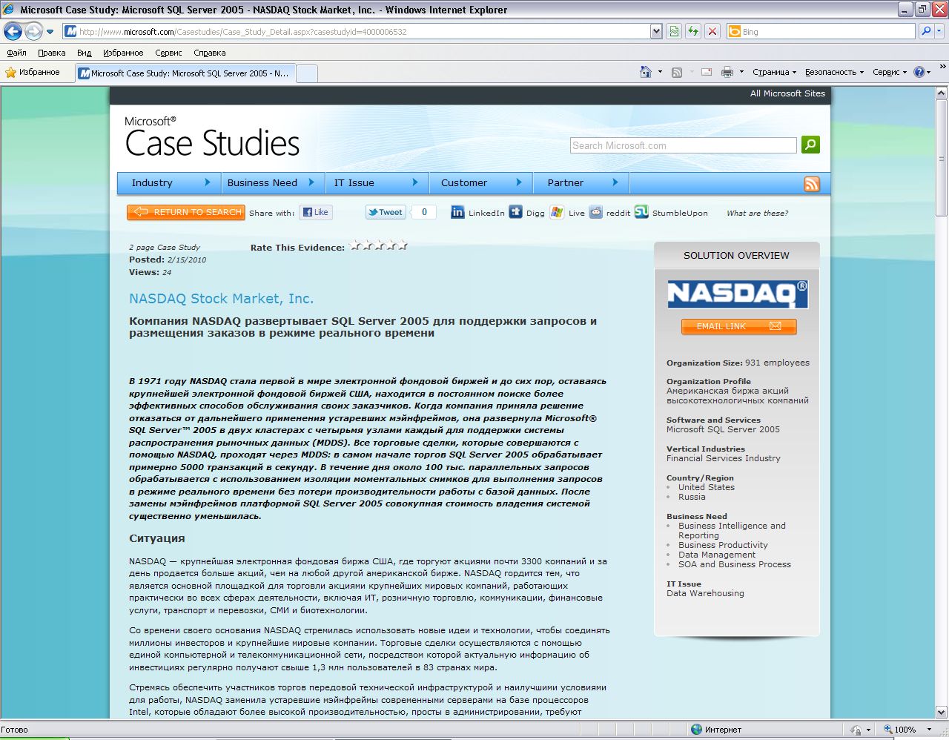The width and height of the screenshot is (949, 740).
Task: Open a new blank tab
Action: coord(307,73)
